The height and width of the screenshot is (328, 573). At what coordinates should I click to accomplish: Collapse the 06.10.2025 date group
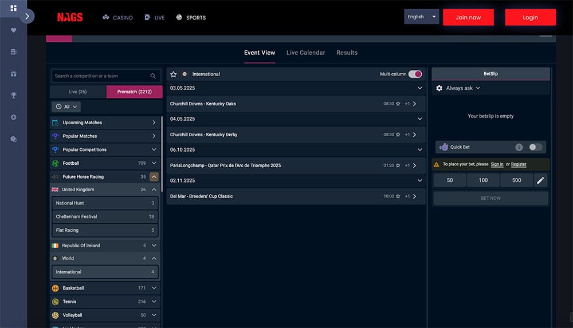tap(419, 150)
